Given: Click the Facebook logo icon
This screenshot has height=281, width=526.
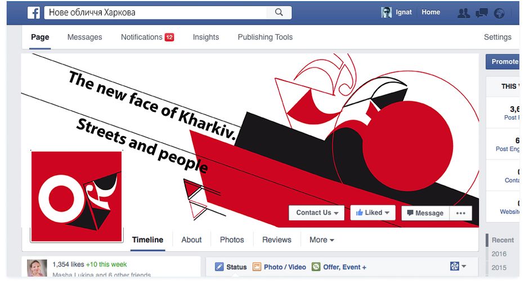Looking at the screenshot, I should [x=34, y=12].
